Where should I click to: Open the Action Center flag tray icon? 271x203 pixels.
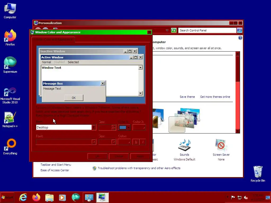pos(233,197)
